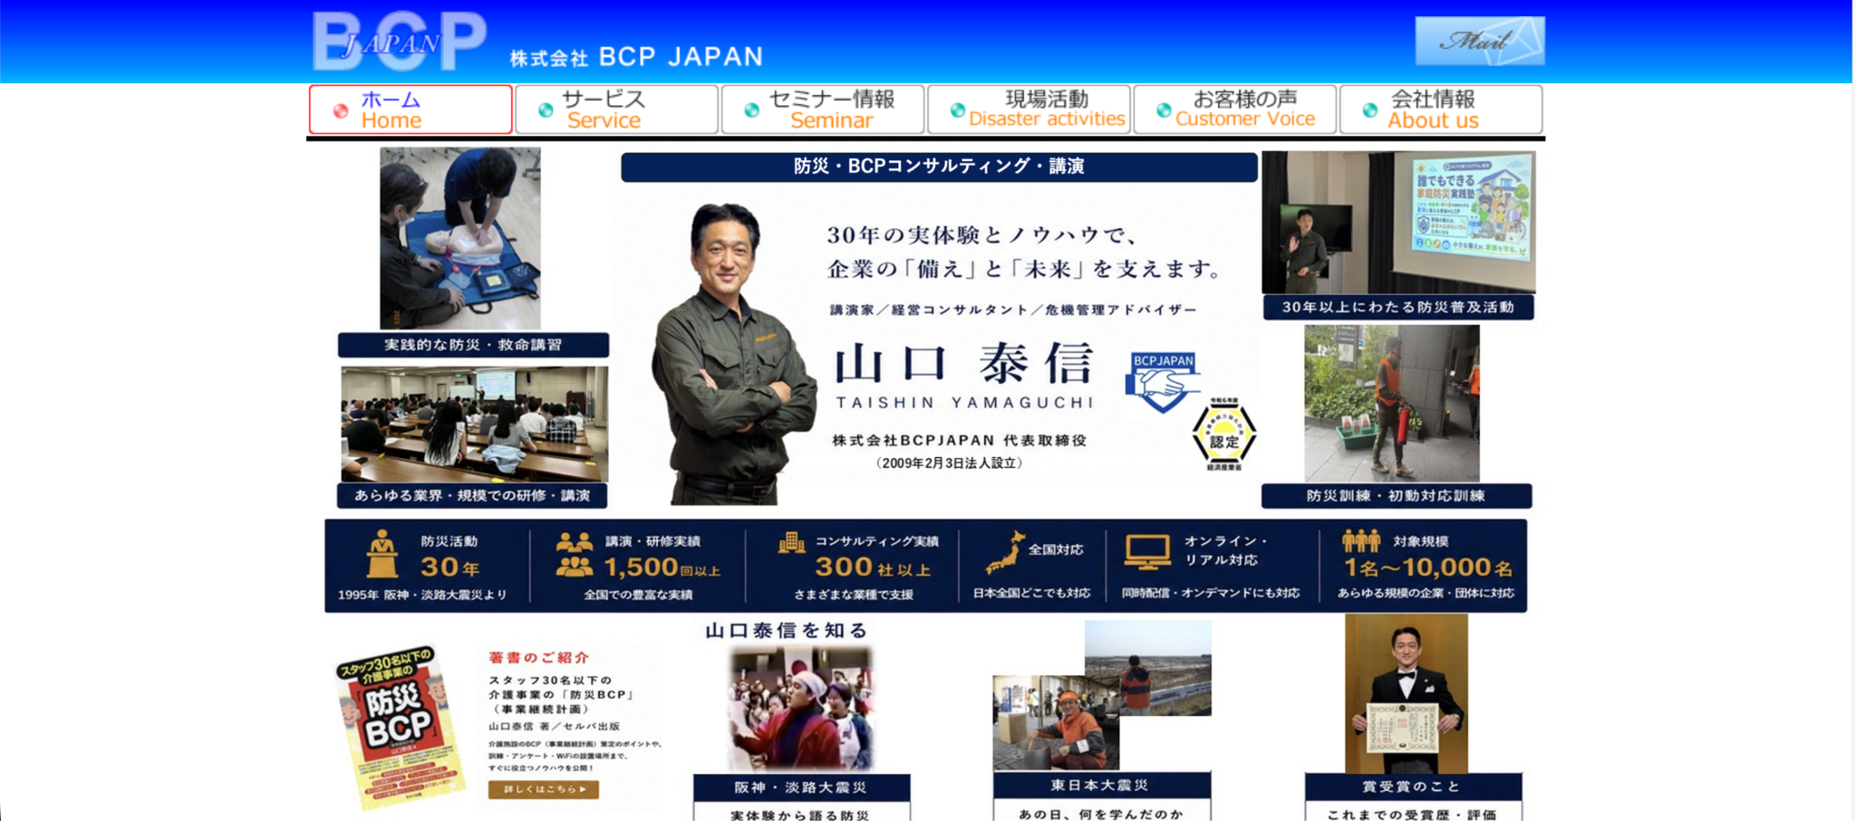Click the green dot beside 会社情報

1369,110
